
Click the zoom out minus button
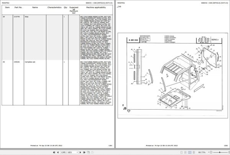pos(211,152)
